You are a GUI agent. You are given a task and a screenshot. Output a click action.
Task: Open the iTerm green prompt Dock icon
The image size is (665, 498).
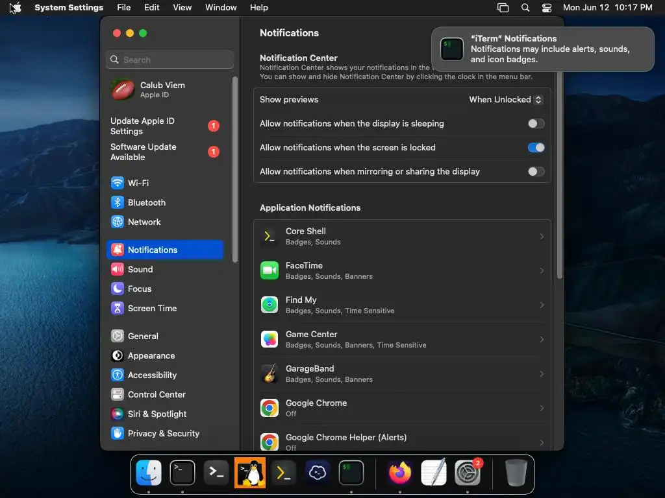(351, 473)
